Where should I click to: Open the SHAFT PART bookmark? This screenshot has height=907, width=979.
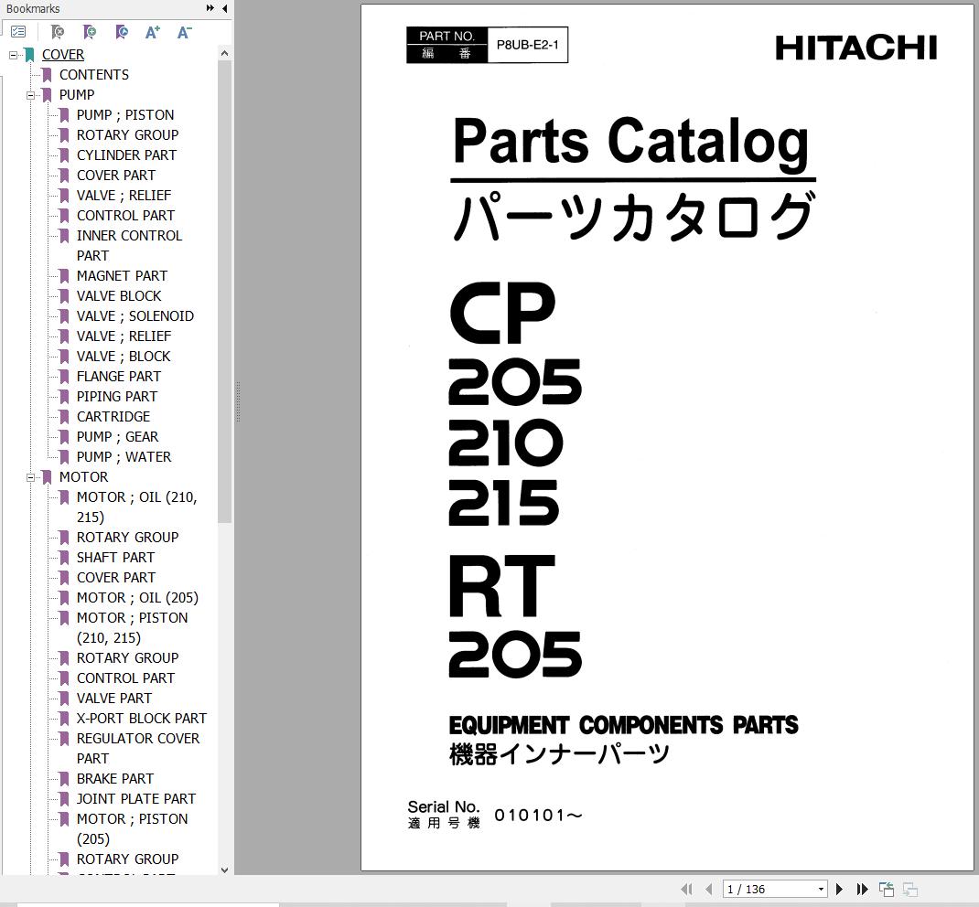[x=115, y=557]
